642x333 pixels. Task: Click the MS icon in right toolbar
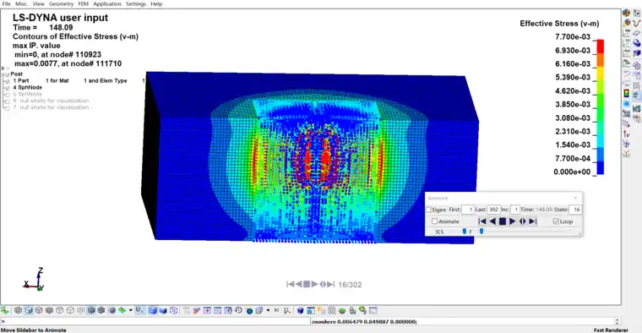click(x=636, y=109)
